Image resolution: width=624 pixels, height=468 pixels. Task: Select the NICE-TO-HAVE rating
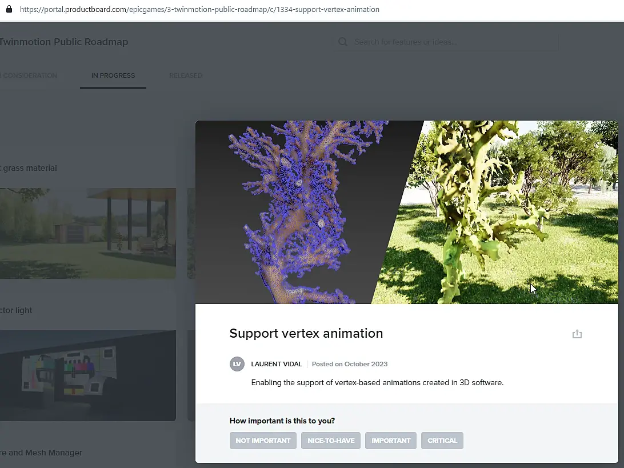point(331,441)
